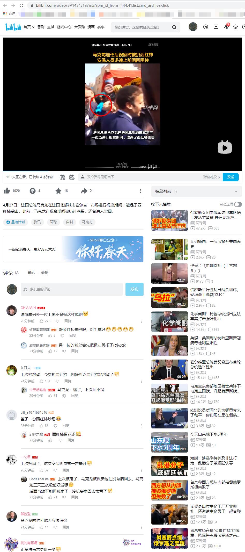Viewport: 245px width, 552px height.
Task: Switch comments to 最新 sorting
Action: (44, 273)
